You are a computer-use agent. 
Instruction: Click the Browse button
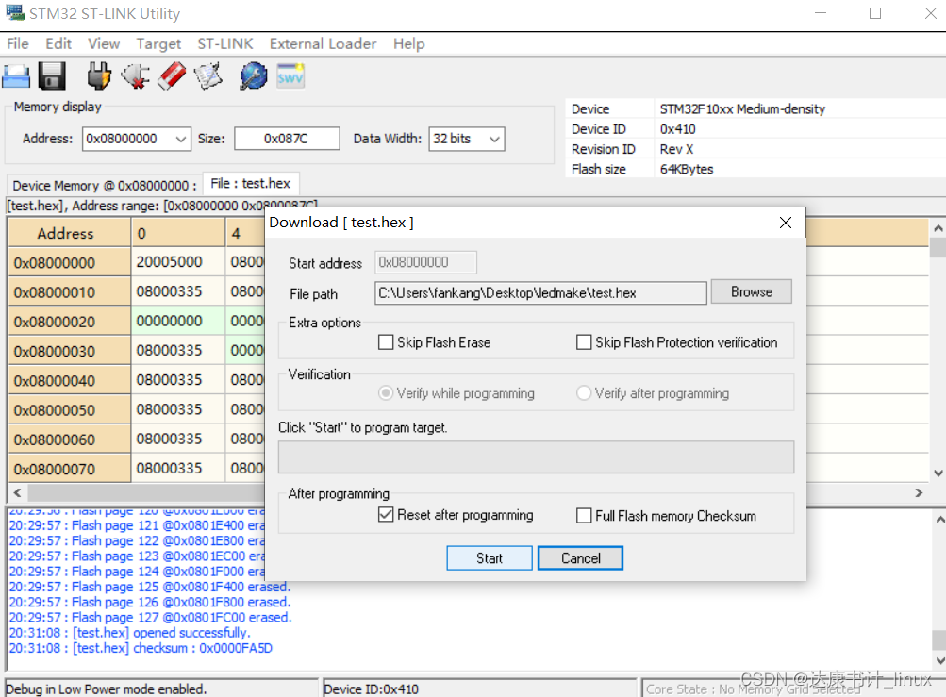tap(751, 291)
